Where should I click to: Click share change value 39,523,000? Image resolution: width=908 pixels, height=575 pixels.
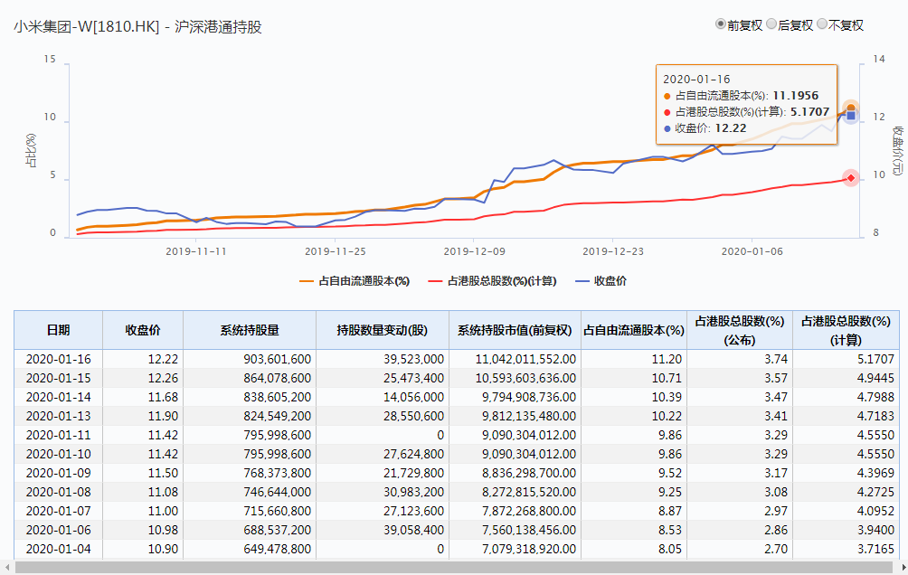tap(413, 359)
